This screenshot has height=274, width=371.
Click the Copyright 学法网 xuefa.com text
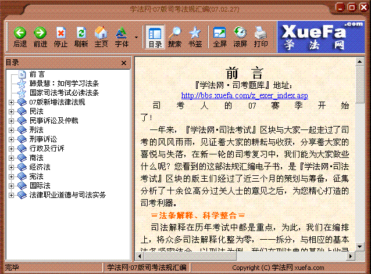click(x=278, y=268)
